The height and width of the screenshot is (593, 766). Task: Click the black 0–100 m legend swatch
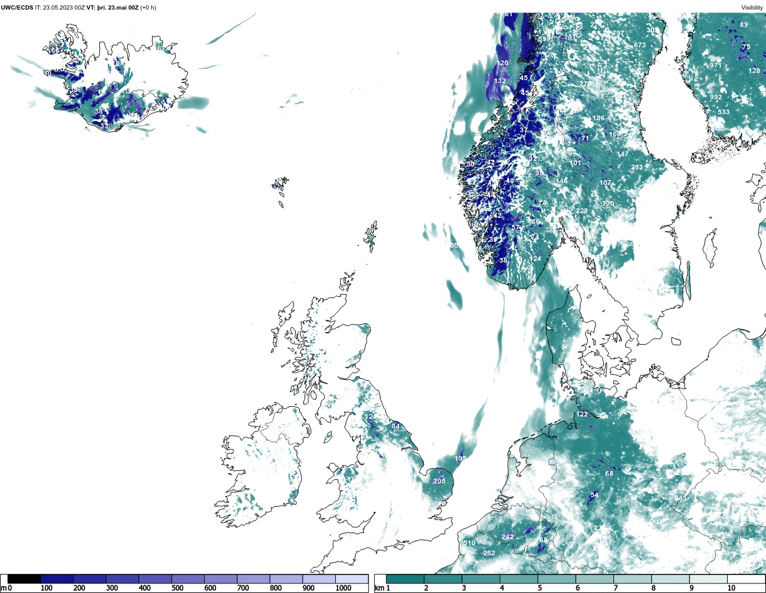point(24,579)
